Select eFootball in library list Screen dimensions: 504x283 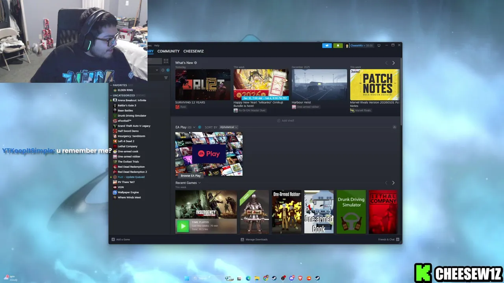click(x=124, y=121)
